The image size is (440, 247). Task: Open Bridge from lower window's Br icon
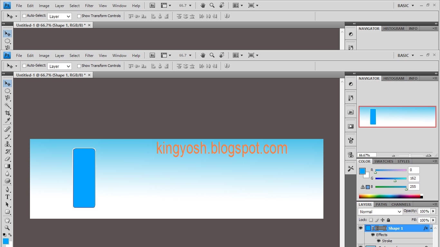pyautogui.click(x=153, y=55)
